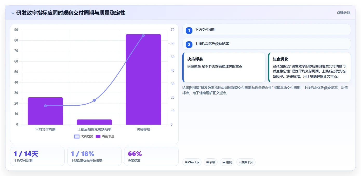This screenshot has height=176, width=361.
Task: Click the Chart.js tag
Action: point(192,162)
